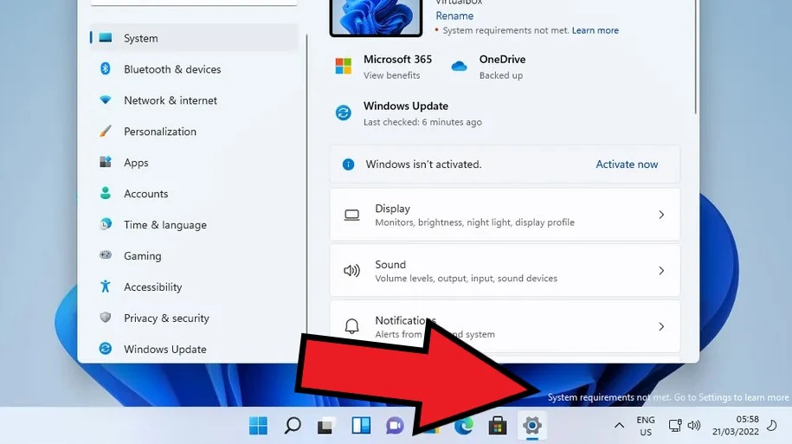Click the OneDrive cloud icon
Viewport: 792px width, 444px height.
459,66
